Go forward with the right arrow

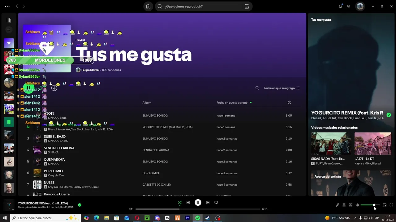[24, 6]
